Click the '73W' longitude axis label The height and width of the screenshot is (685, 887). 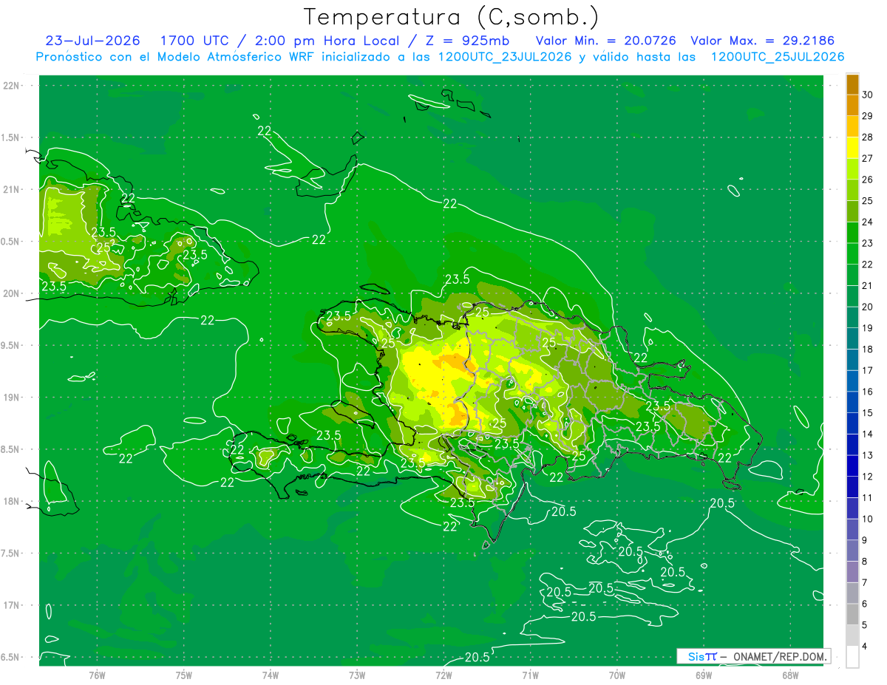pyautogui.click(x=357, y=675)
